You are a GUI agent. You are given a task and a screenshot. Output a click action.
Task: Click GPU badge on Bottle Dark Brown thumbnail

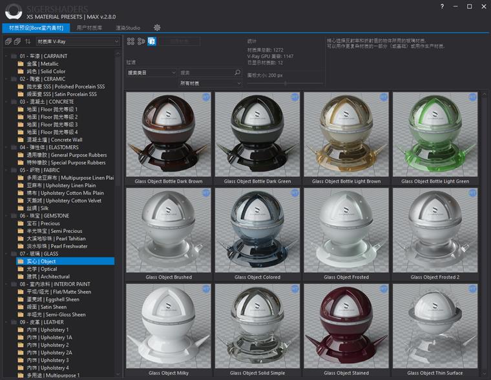(x=206, y=97)
